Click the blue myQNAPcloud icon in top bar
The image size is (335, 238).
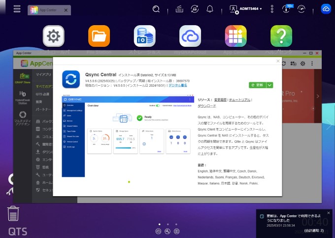point(326,9)
